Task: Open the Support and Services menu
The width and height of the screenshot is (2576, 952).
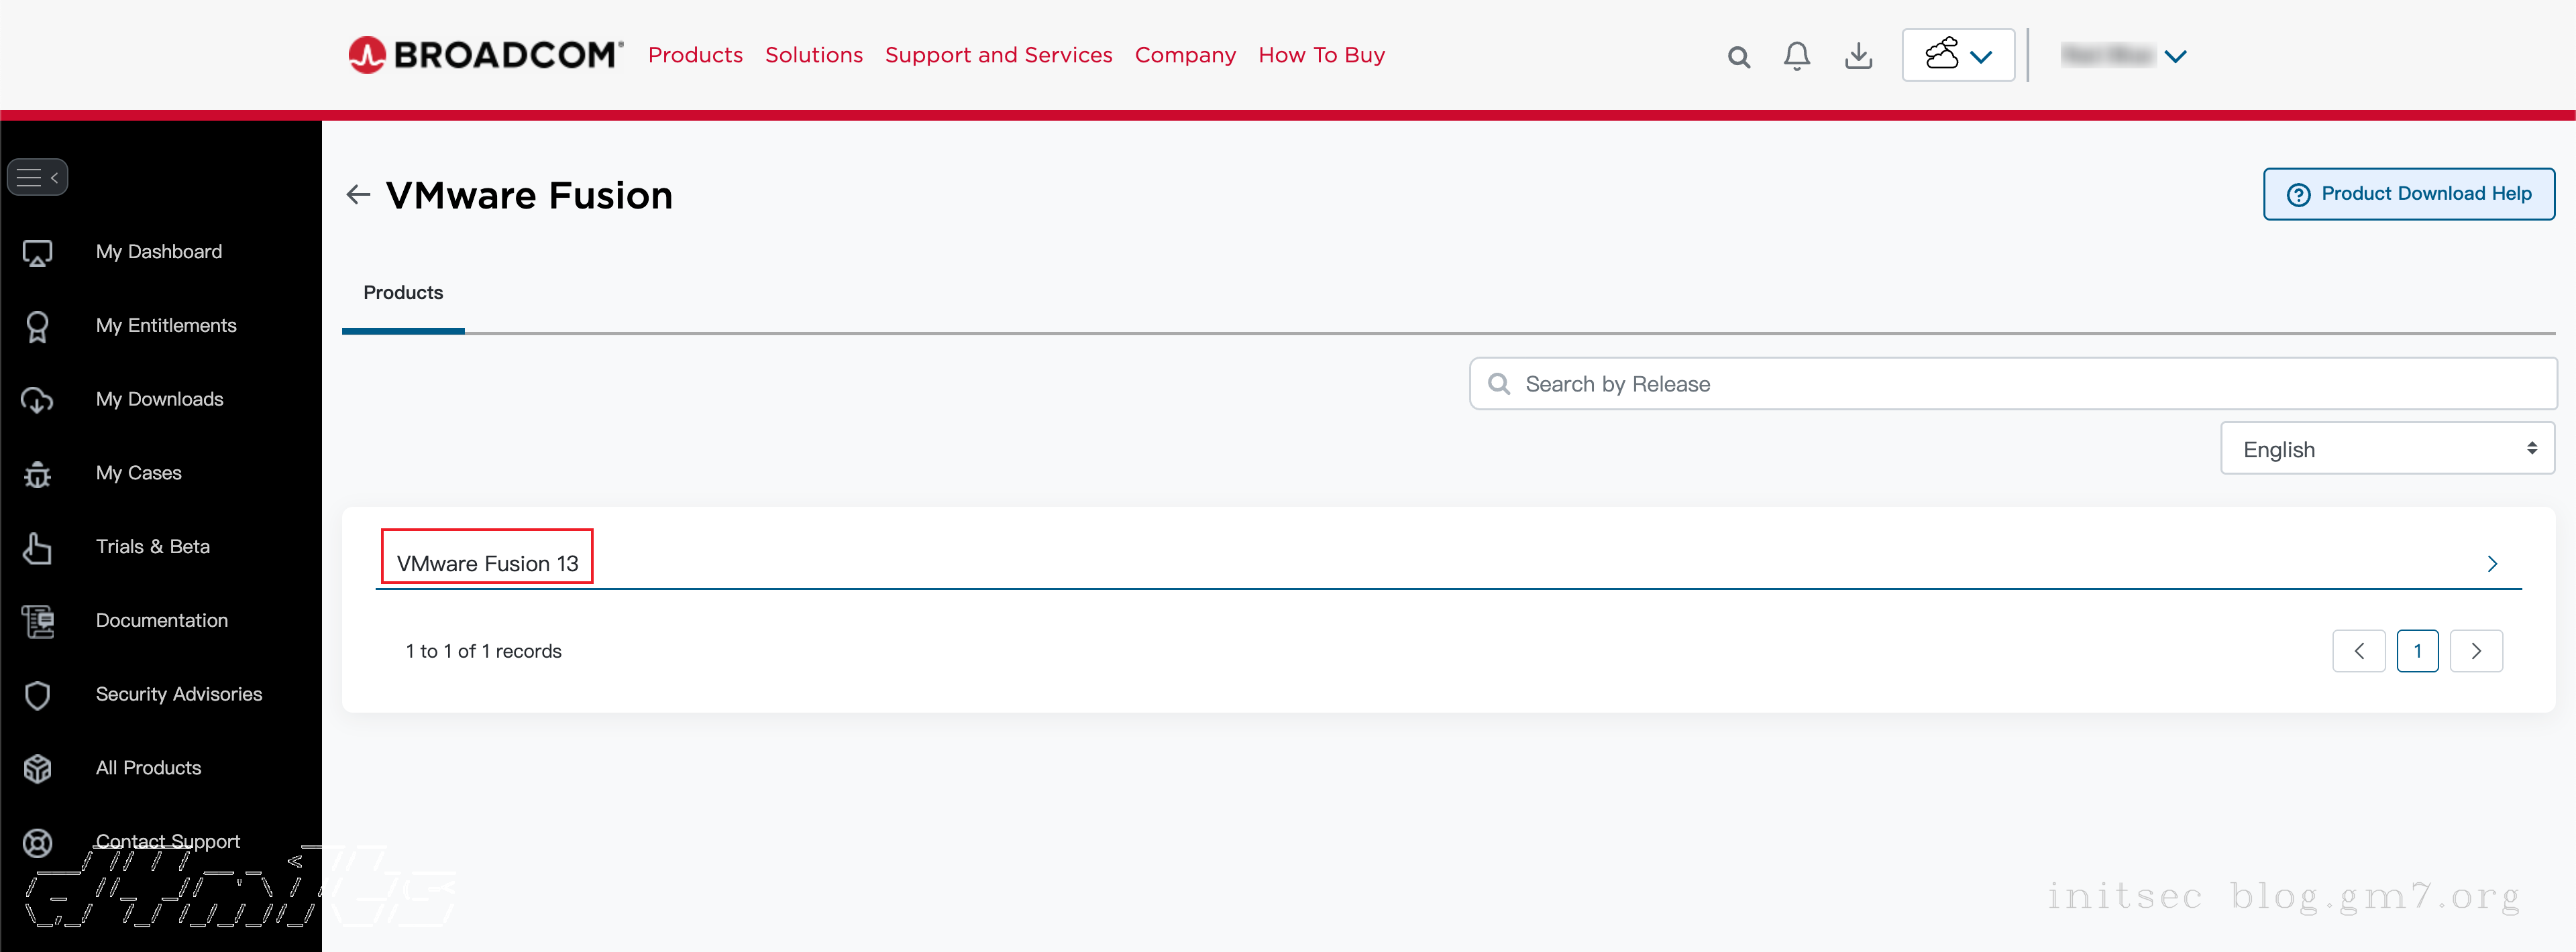Action: point(998,55)
